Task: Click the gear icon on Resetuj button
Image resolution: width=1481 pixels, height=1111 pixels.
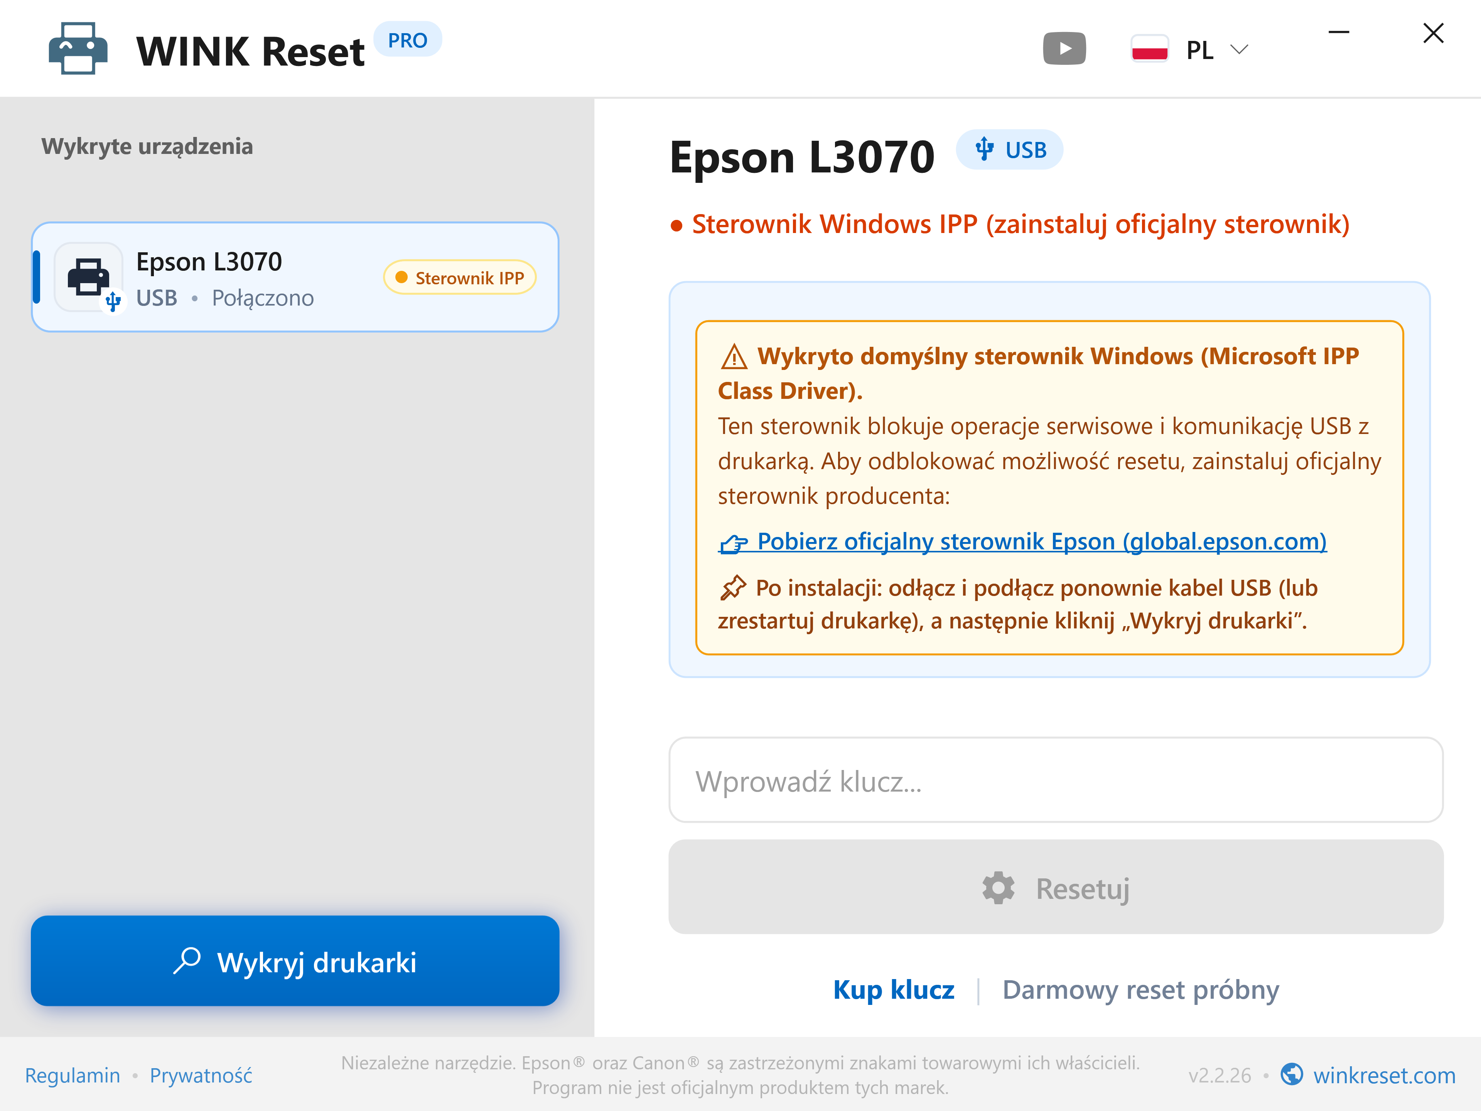Action: point(998,888)
